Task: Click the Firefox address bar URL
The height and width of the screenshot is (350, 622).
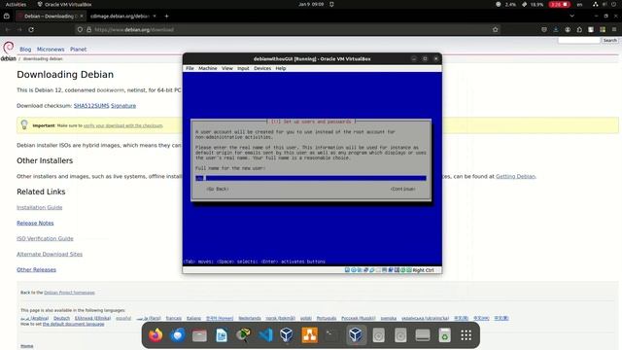Action: [134, 29]
